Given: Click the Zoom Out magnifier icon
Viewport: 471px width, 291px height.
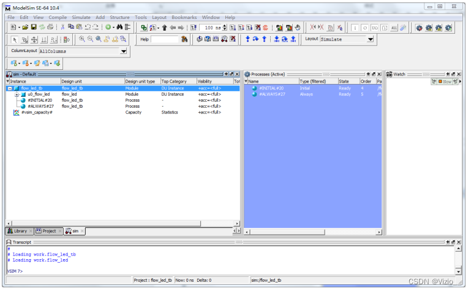Looking at the screenshot, I should click(90, 39).
